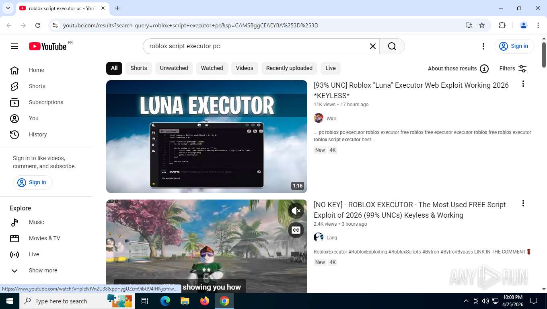Open the Filters panel

(513, 69)
